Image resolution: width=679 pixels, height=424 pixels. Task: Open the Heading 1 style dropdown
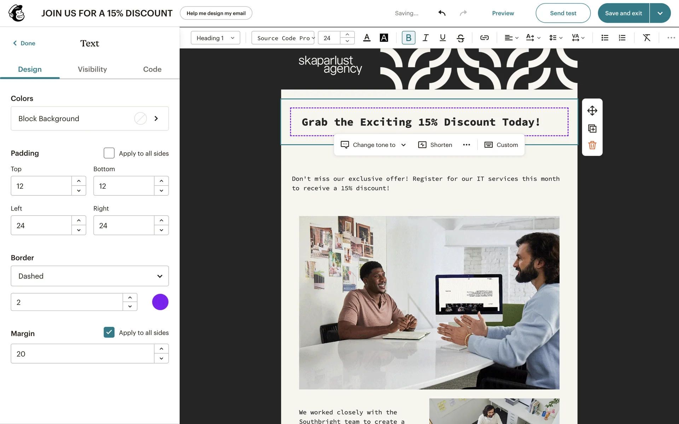click(215, 38)
